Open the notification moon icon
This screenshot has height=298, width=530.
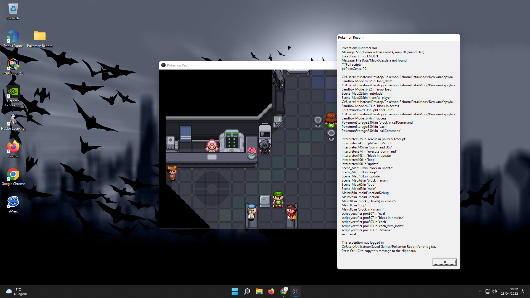coord(523,291)
